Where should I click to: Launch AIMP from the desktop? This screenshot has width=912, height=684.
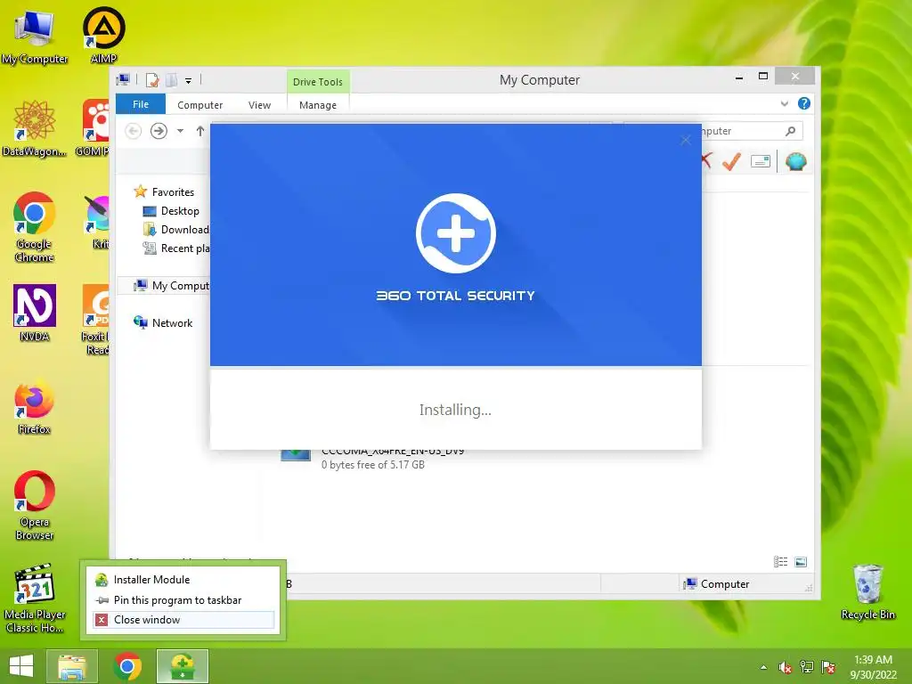(103, 36)
